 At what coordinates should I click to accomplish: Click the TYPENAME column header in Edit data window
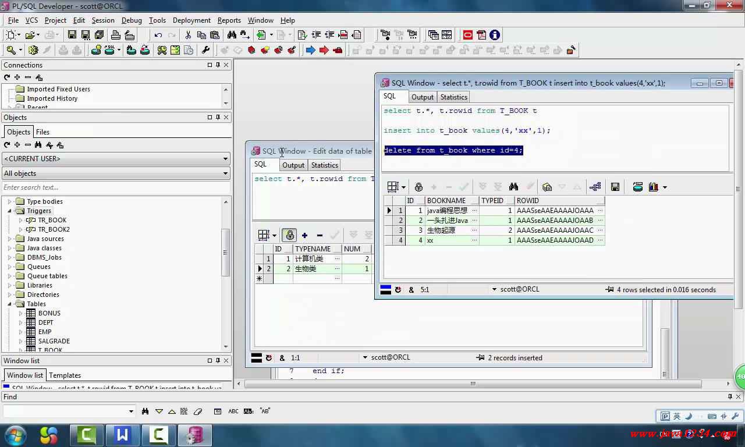[x=317, y=249]
